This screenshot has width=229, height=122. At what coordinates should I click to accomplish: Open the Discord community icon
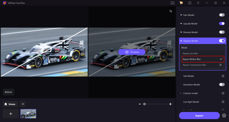point(172,3)
